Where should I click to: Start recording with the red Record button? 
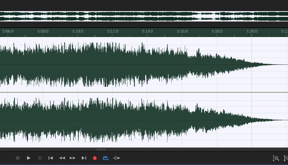point(95,158)
